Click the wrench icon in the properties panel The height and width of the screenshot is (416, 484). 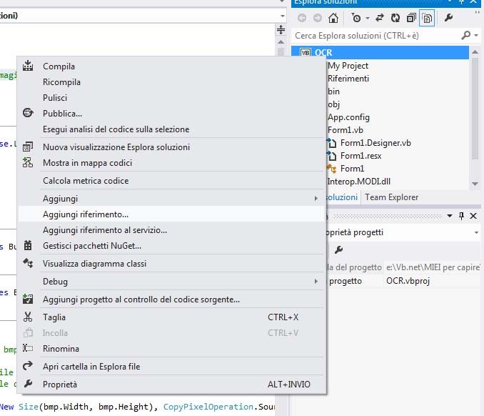click(x=338, y=249)
